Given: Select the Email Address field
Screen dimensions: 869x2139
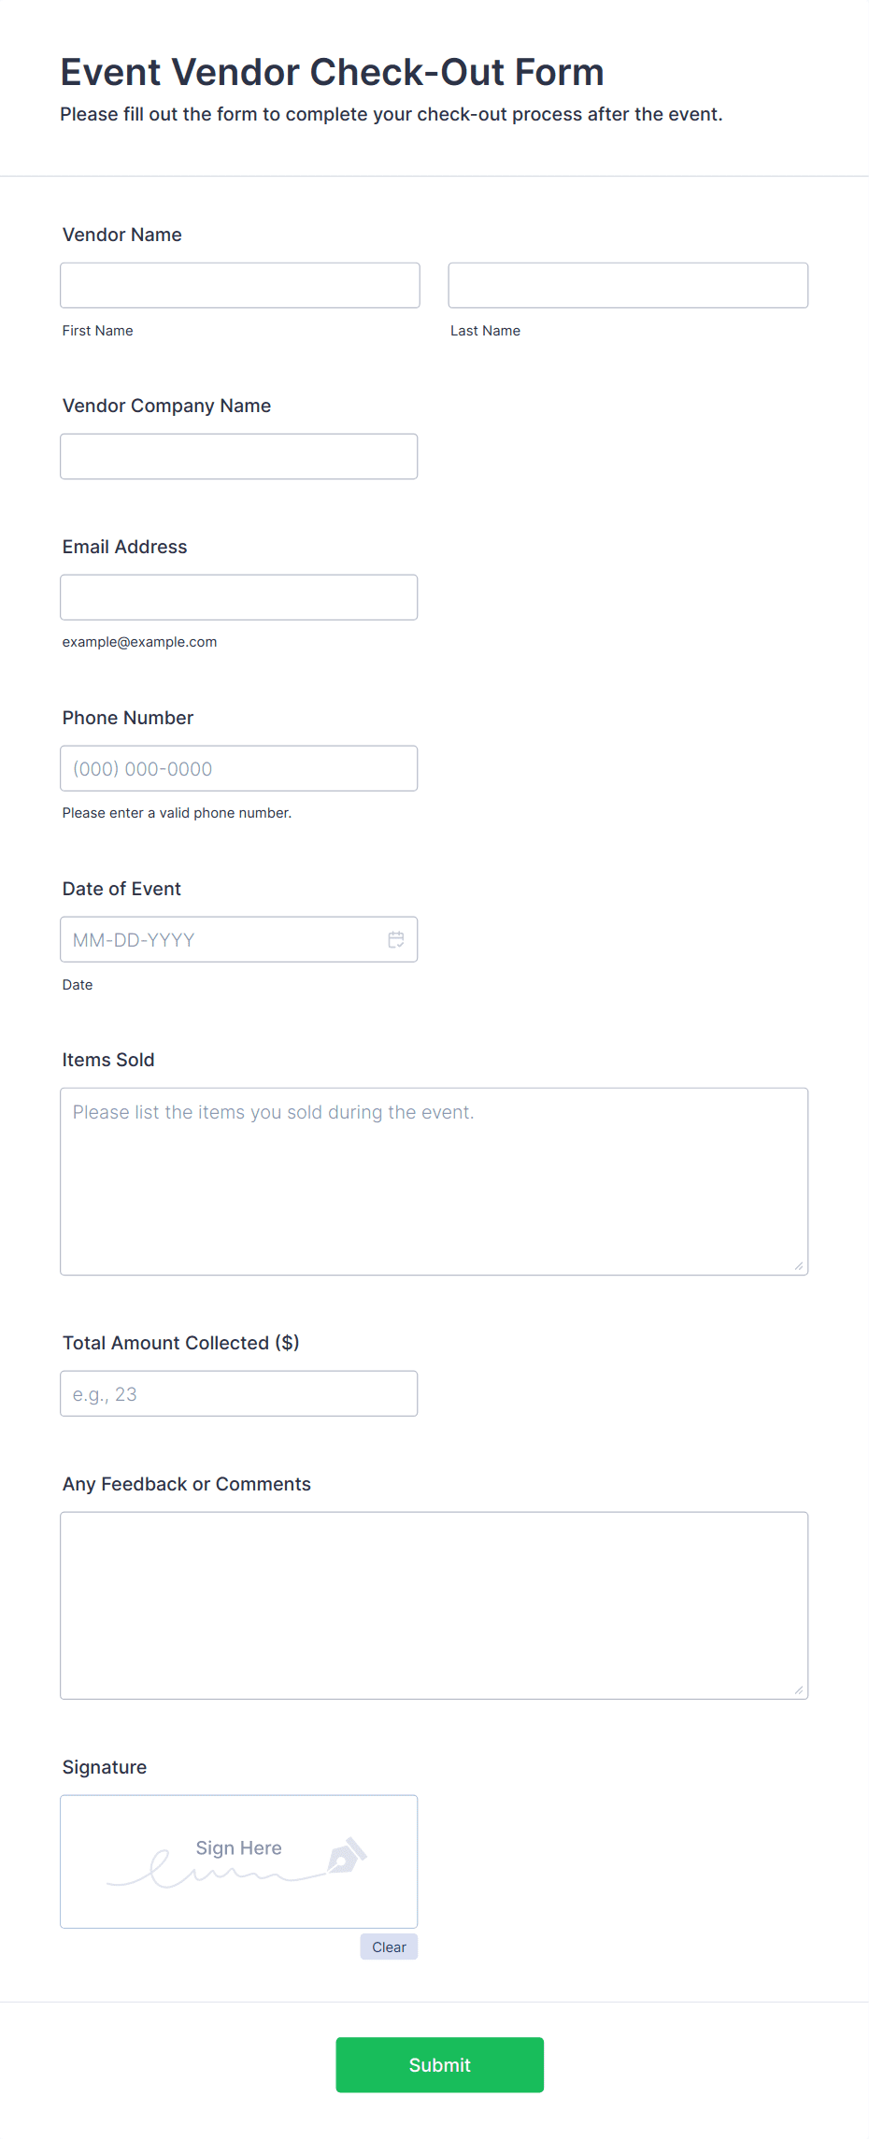Looking at the screenshot, I should 239,597.
